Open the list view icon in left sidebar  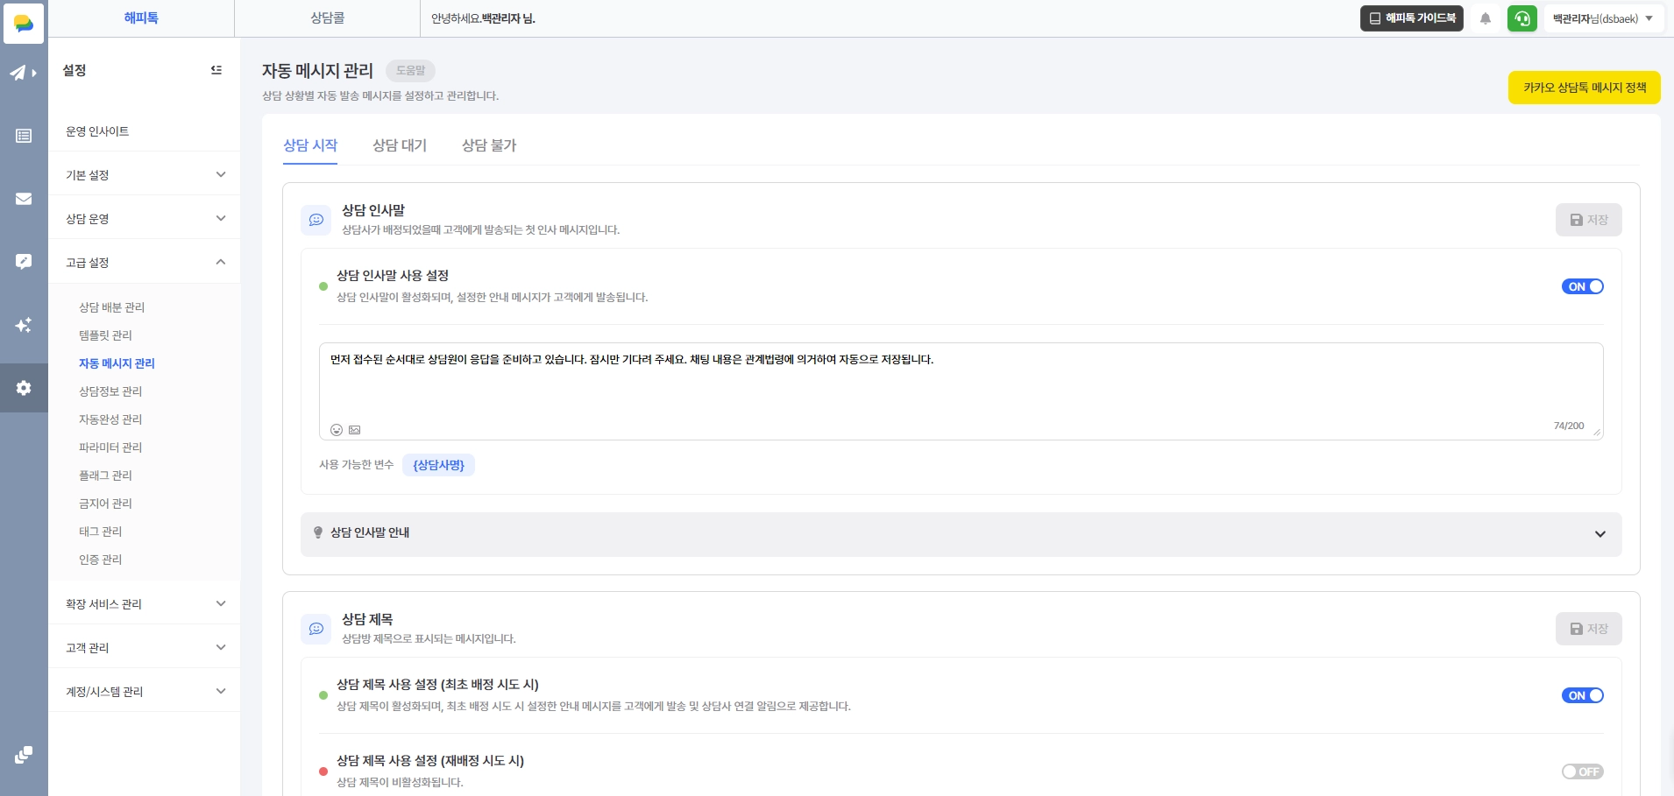[x=24, y=136]
